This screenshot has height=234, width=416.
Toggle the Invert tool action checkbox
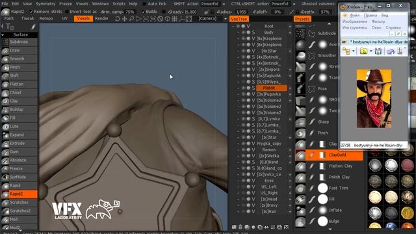coord(66,12)
